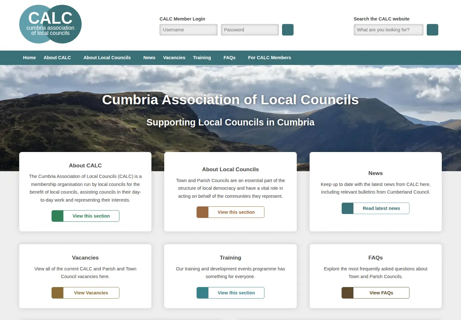Viewport: 461px width, 320px height.
Task: Click the 'View FAQs' button
Action: pos(376,293)
